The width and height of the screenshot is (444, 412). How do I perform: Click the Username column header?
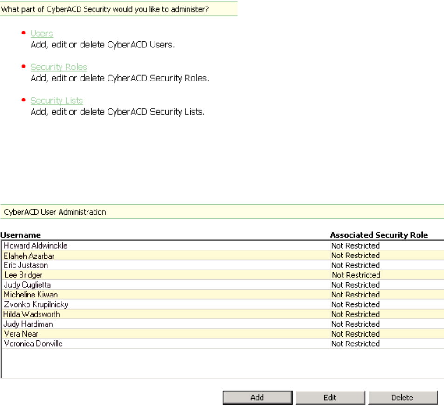(x=20, y=235)
